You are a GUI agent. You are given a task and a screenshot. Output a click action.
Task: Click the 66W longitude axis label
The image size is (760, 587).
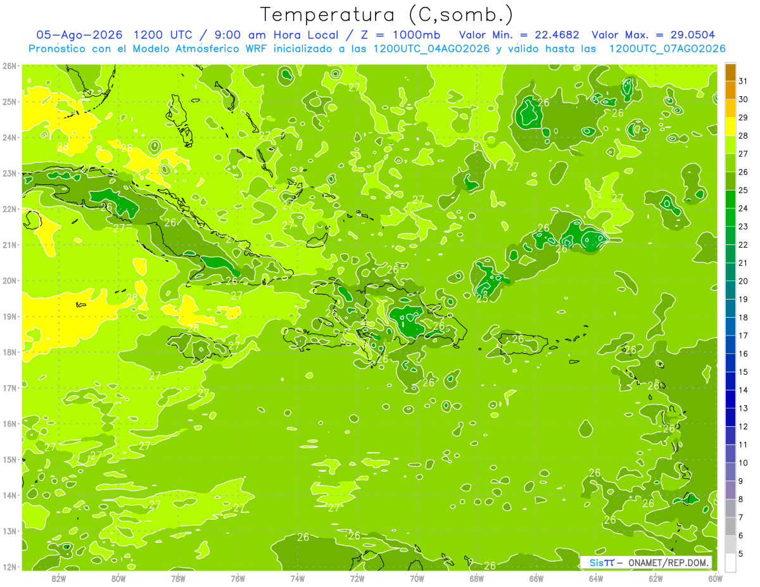click(536, 578)
